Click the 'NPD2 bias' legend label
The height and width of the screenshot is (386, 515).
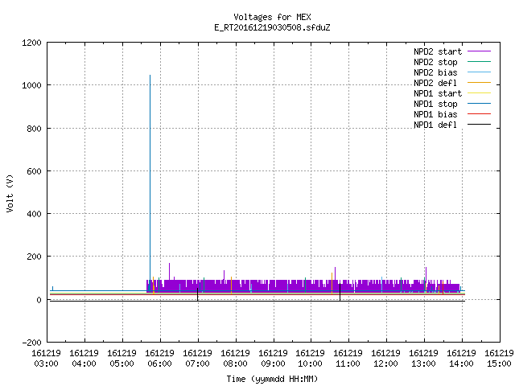coord(435,72)
